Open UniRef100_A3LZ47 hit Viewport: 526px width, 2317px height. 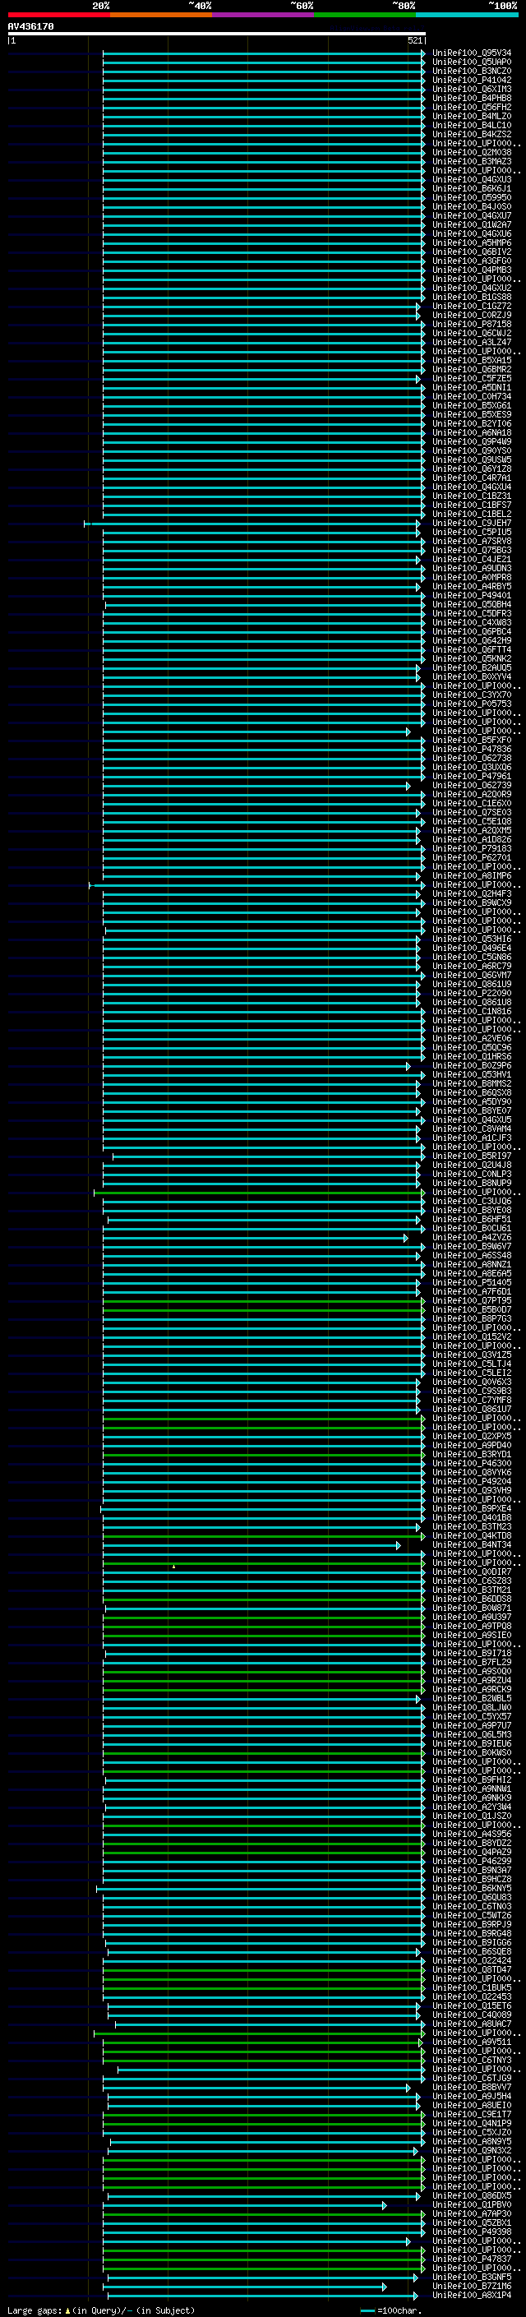pyautogui.click(x=471, y=343)
